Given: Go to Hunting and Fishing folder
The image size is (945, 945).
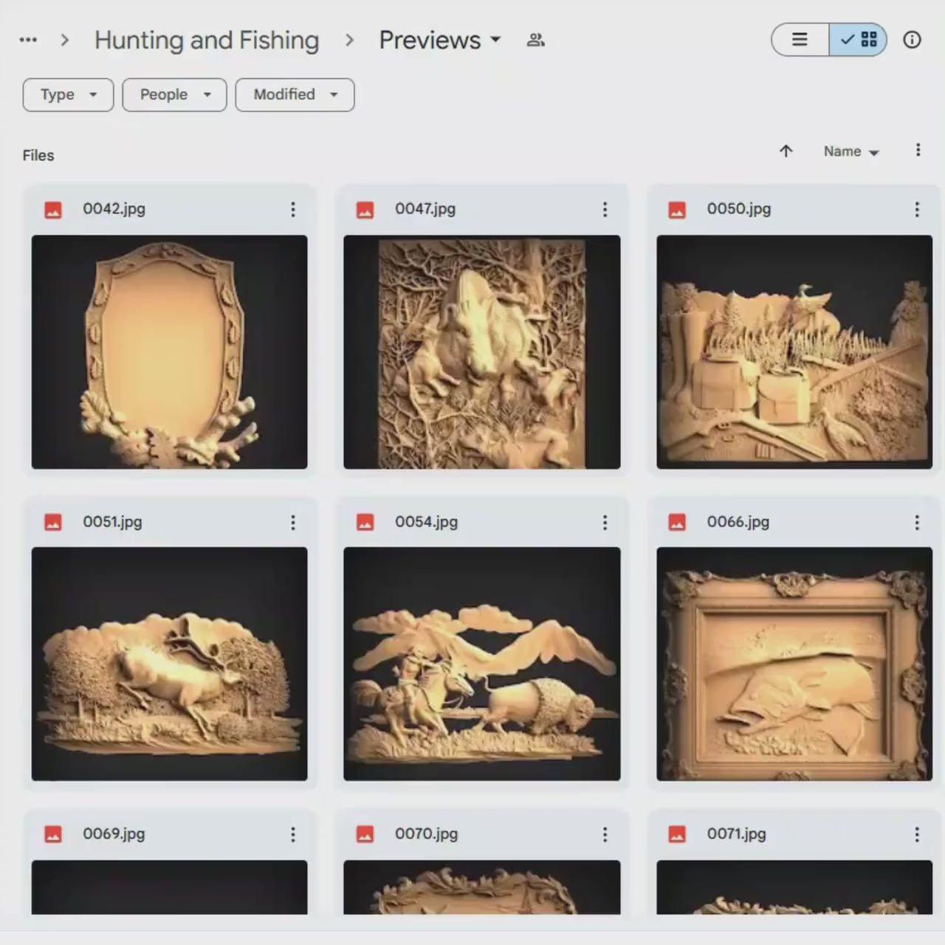Looking at the screenshot, I should click(x=207, y=40).
